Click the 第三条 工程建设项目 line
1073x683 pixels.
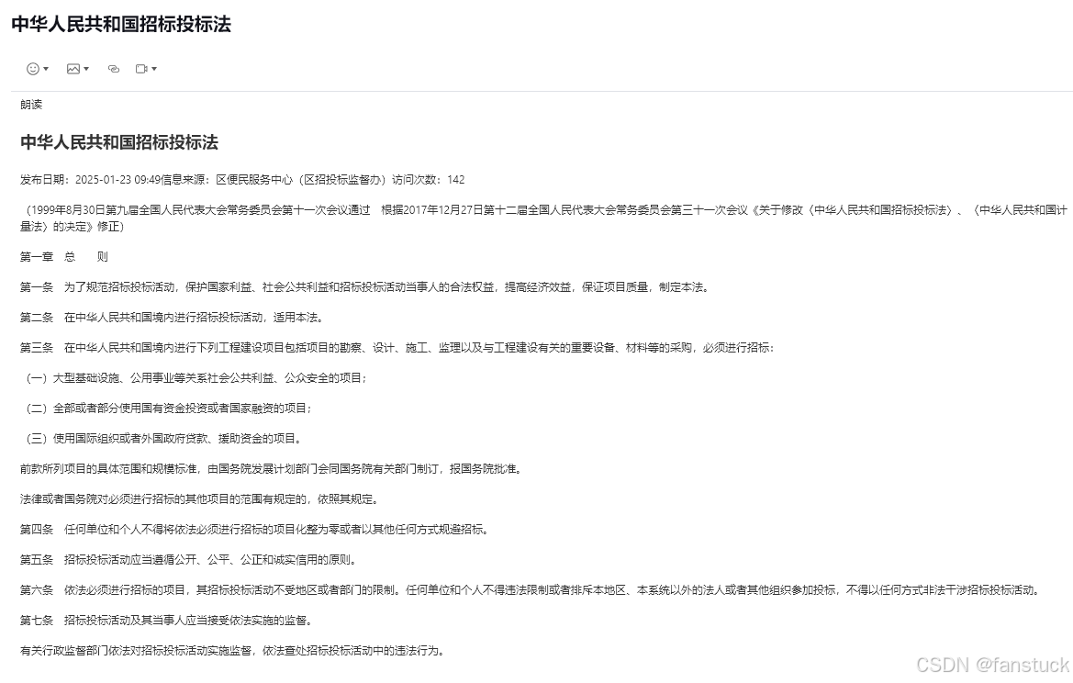point(397,348)
